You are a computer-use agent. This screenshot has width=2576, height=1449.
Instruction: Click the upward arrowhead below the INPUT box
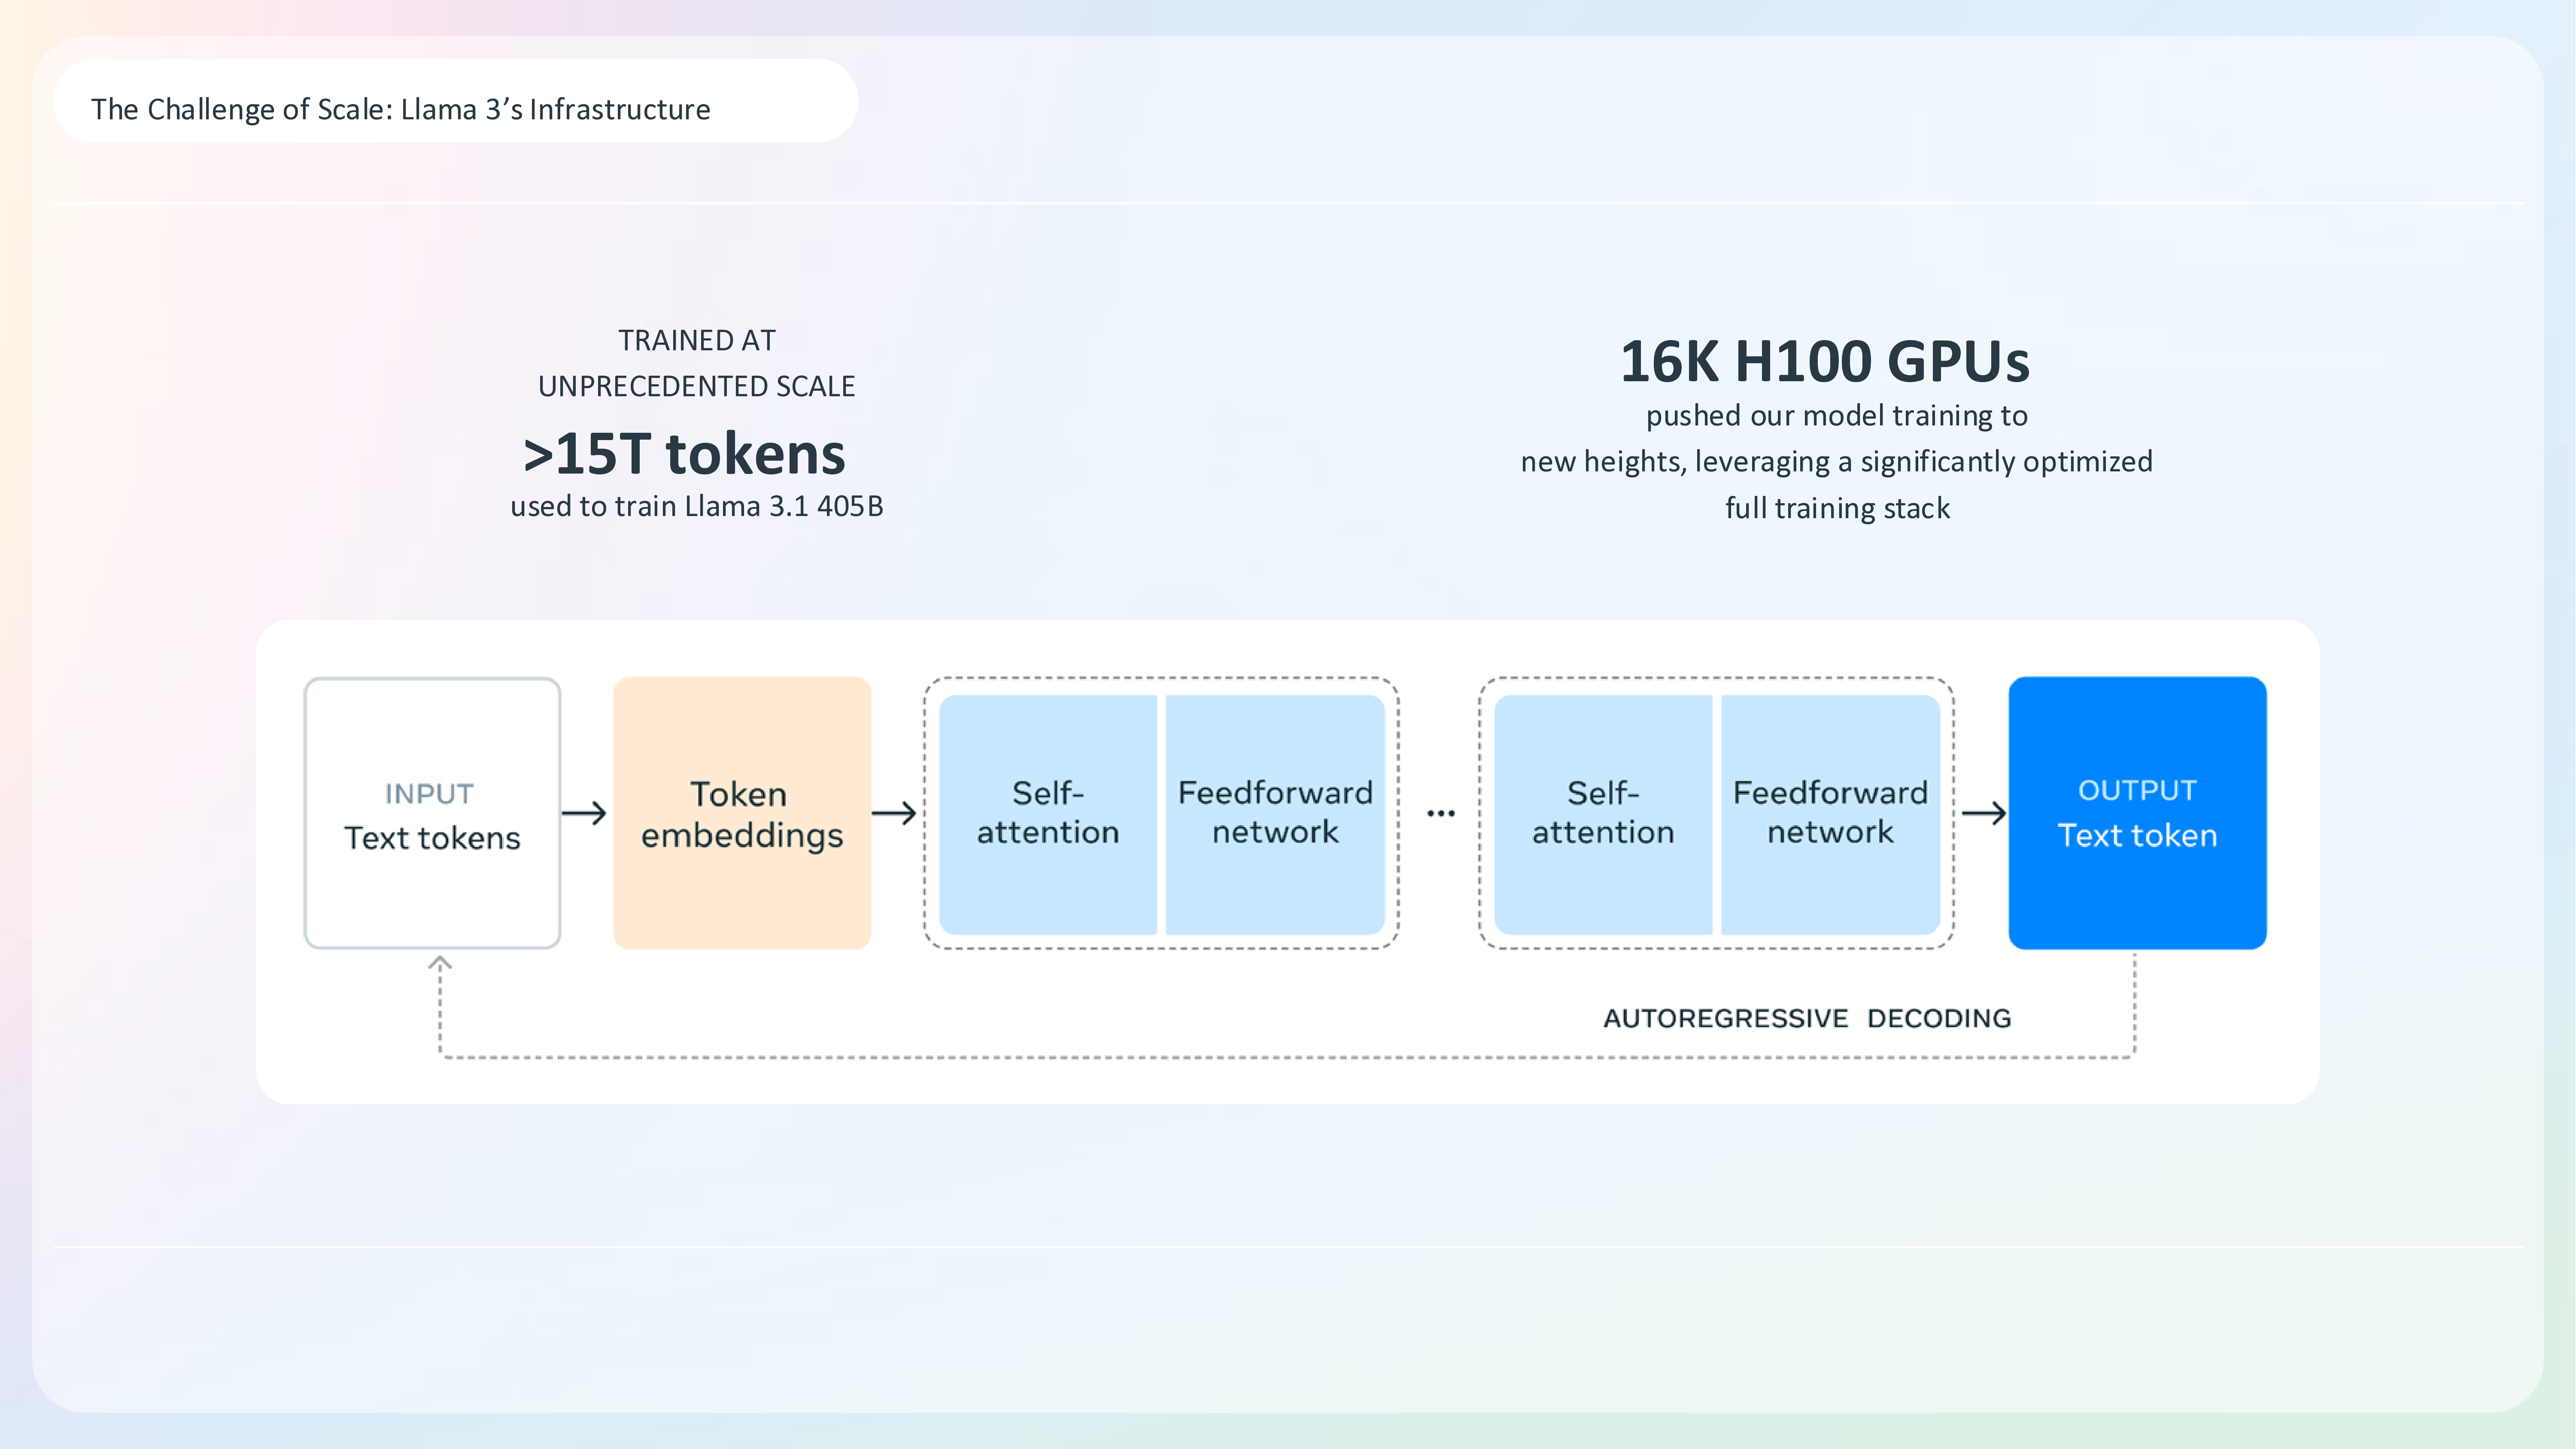click(440, 963)
